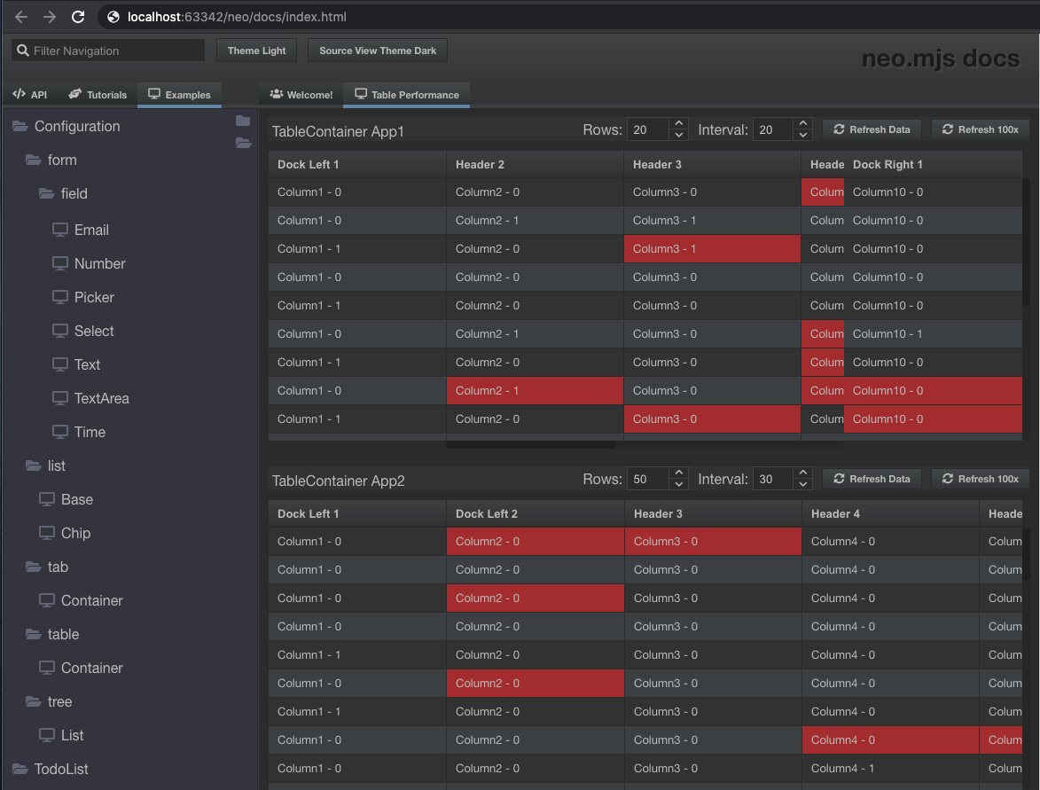Collapse the Configuration folder
Image resolution: width=1040 pixels, height=790 pixels.
20,126
